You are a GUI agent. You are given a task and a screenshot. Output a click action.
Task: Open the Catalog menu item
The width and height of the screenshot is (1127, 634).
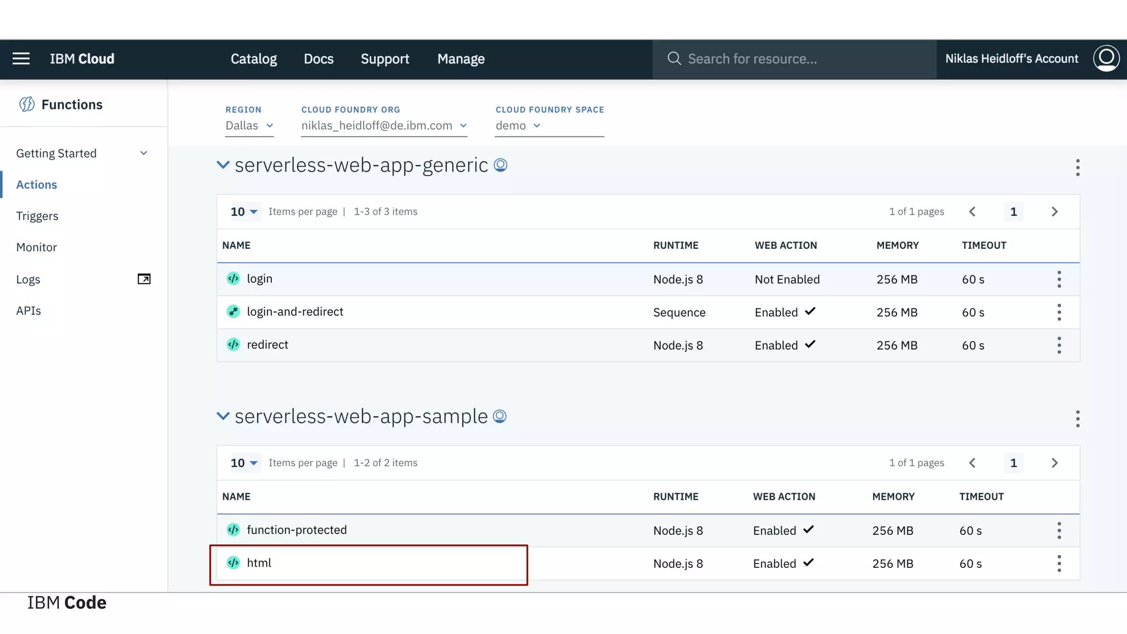253,59
